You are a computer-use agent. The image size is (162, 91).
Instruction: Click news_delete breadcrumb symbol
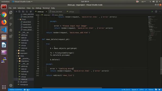tap(58, 15)
